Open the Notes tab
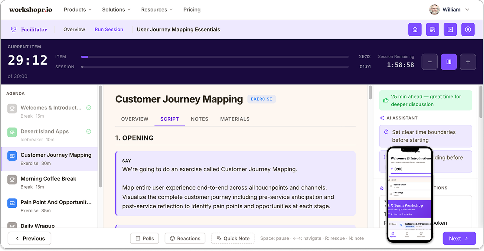Image resolution: width=484 pixels, height=251 pixels. 200,119
